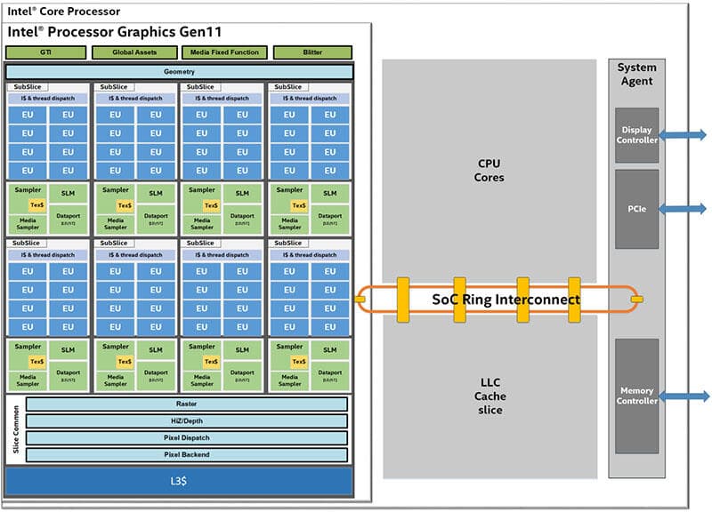Click the LLC Cache slice label
Image resolution: width=712 pixels, height=512 pixels.
490,396
